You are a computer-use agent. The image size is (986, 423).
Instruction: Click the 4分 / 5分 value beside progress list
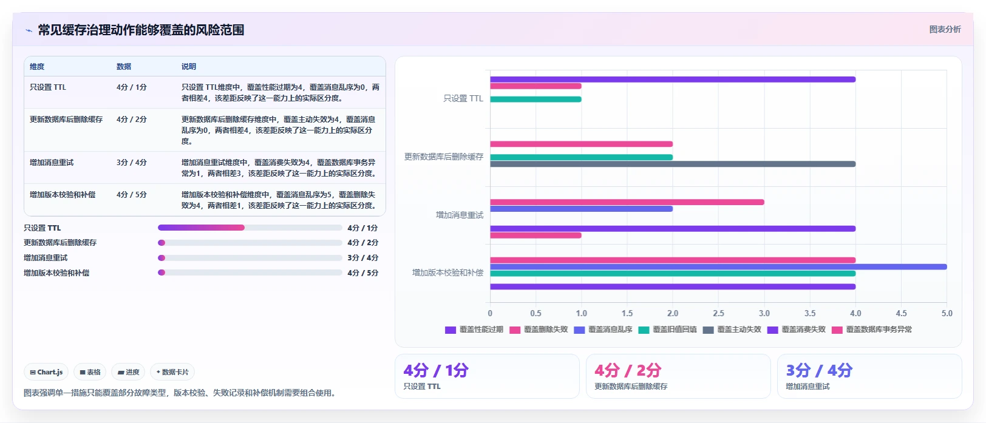pos(363,273)
